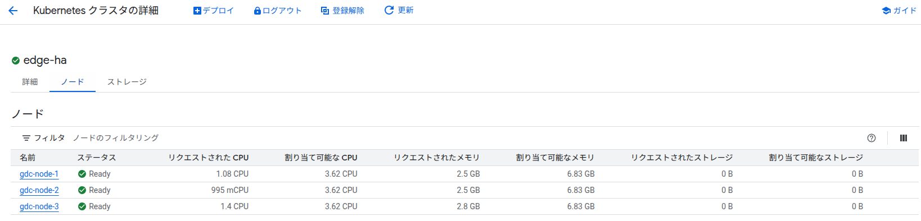Open the ストレージ tab

coord(127,82)
